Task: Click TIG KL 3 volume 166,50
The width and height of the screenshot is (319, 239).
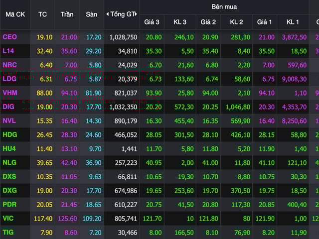Action: [x=184, y=233]
